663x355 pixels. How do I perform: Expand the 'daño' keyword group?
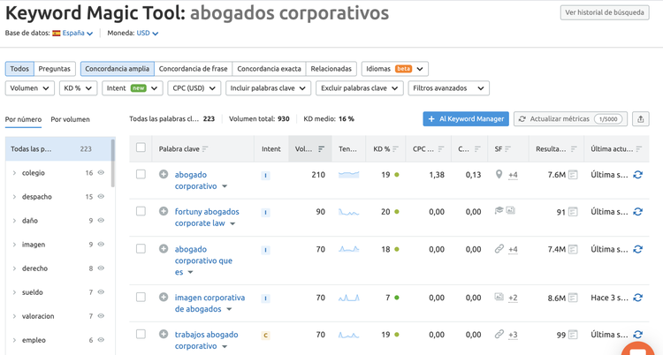[14, 221]
